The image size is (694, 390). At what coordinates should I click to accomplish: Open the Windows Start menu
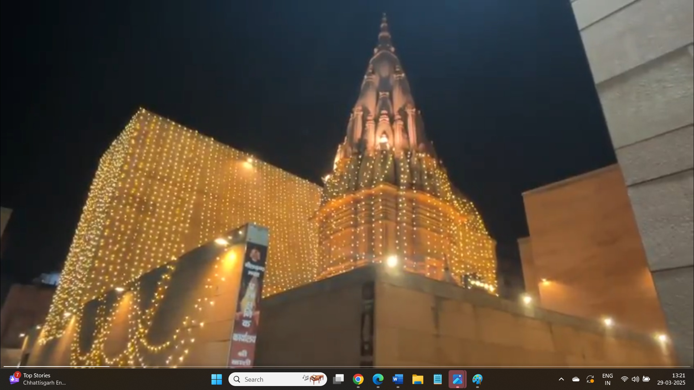(217, 379)
